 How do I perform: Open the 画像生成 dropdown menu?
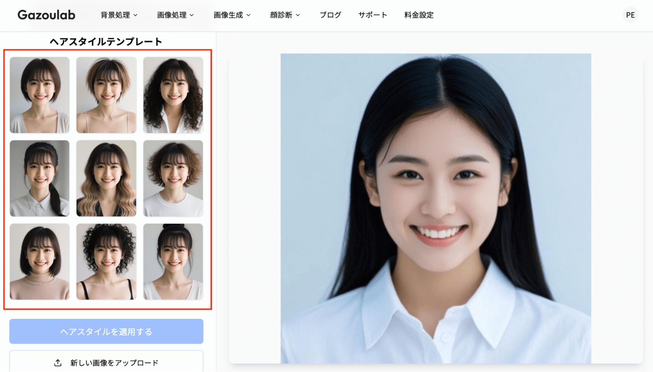232,15
